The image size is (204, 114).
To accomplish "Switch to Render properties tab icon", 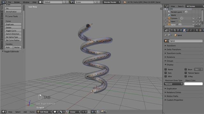I will (172, 30).
